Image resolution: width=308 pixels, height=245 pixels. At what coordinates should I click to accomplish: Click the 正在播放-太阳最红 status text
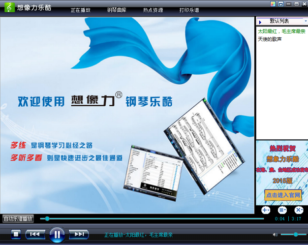click(138, 235)
